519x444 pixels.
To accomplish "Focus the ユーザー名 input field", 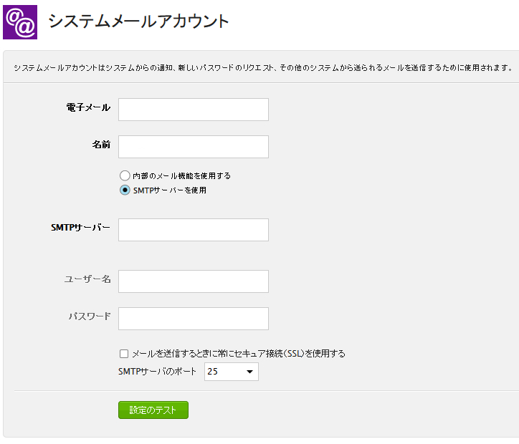I will [x=194, y=281].
